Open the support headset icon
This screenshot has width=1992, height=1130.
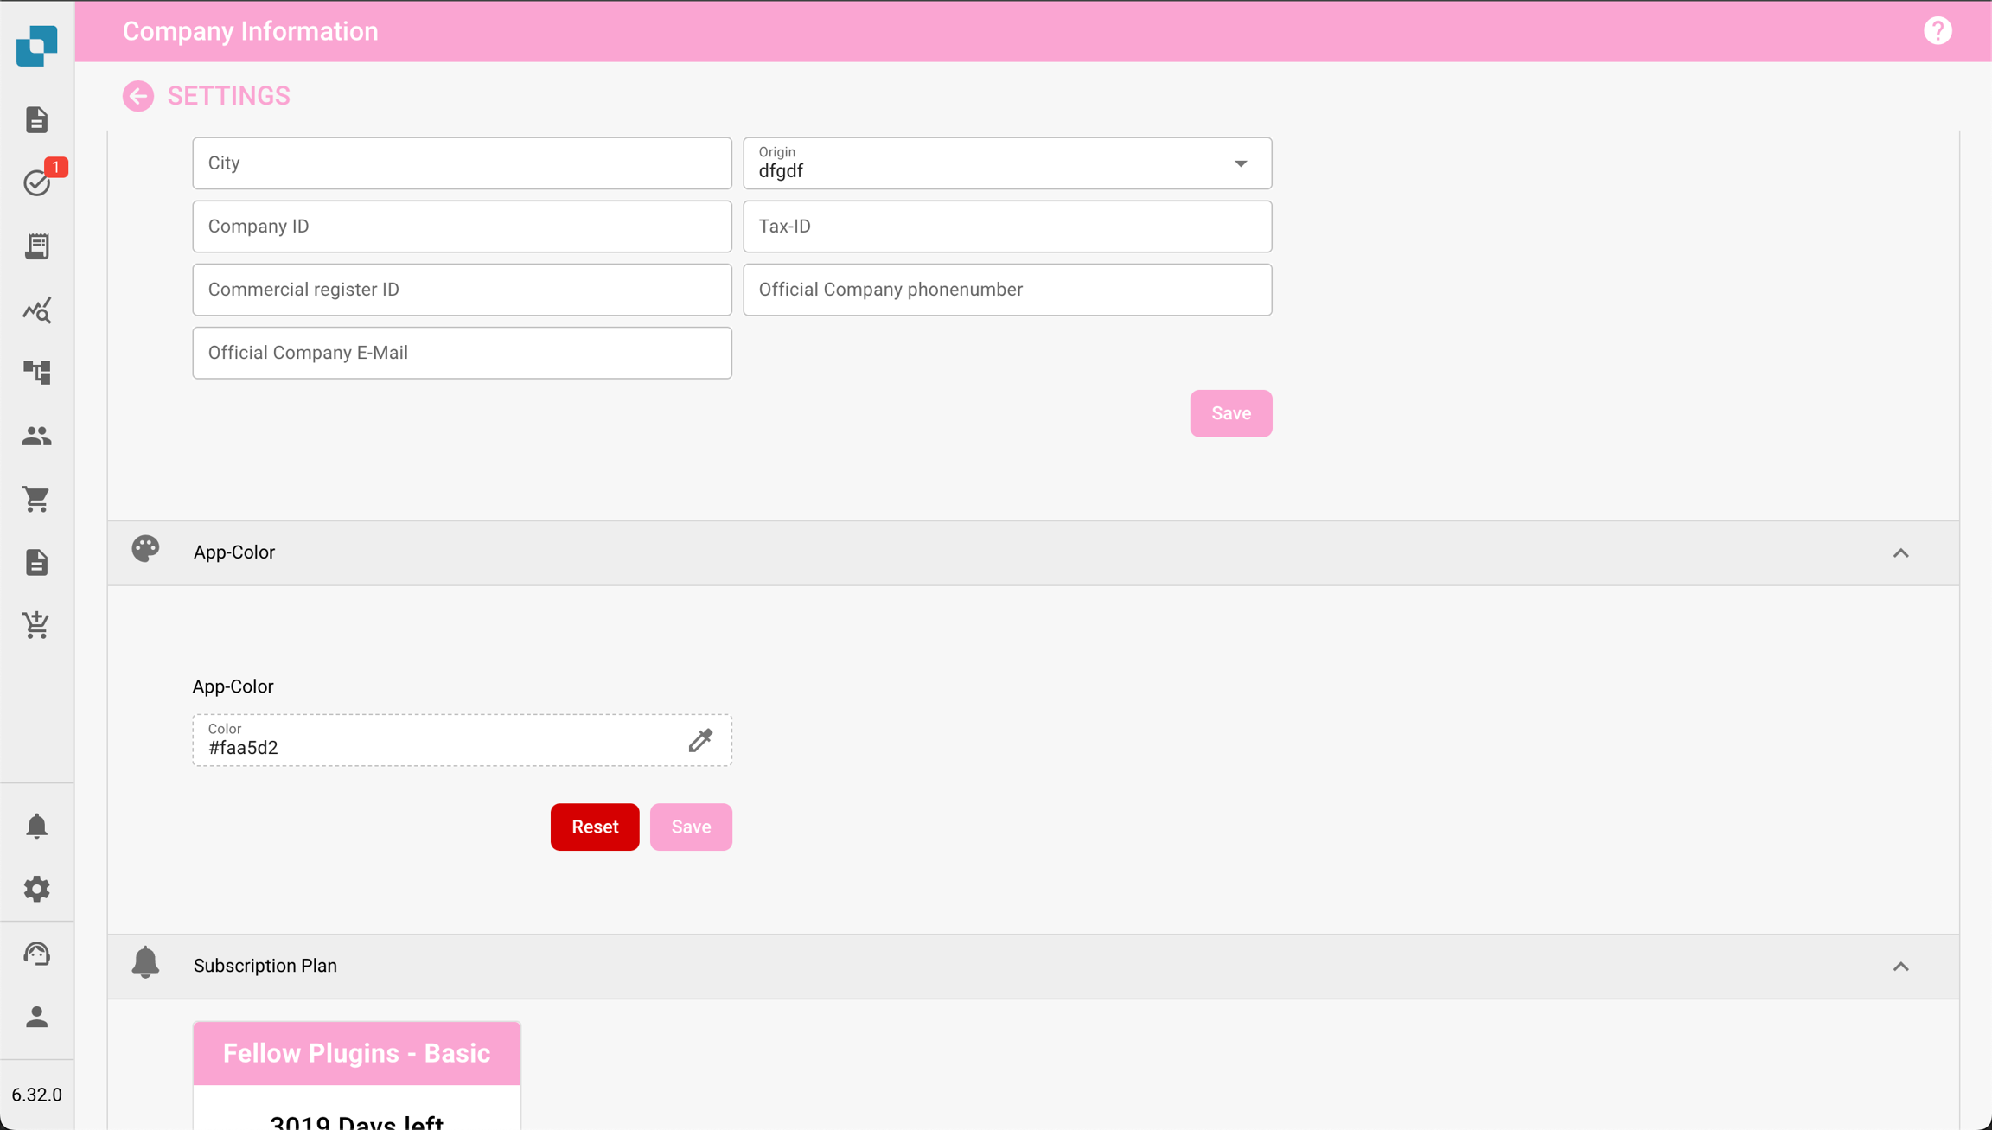click(x=37, y=954)
